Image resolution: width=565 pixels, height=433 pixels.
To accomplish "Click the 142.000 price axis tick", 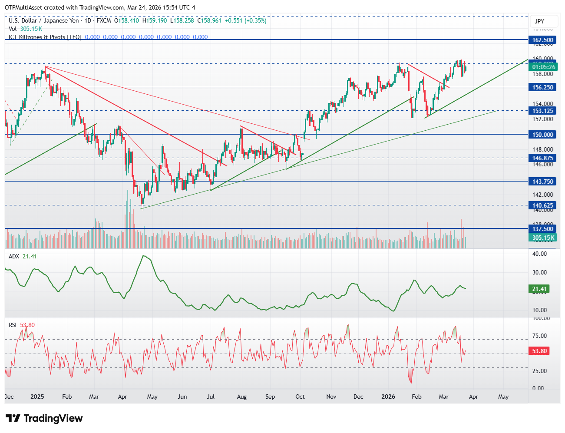I will pyautogui.click(x=543, y=195).
